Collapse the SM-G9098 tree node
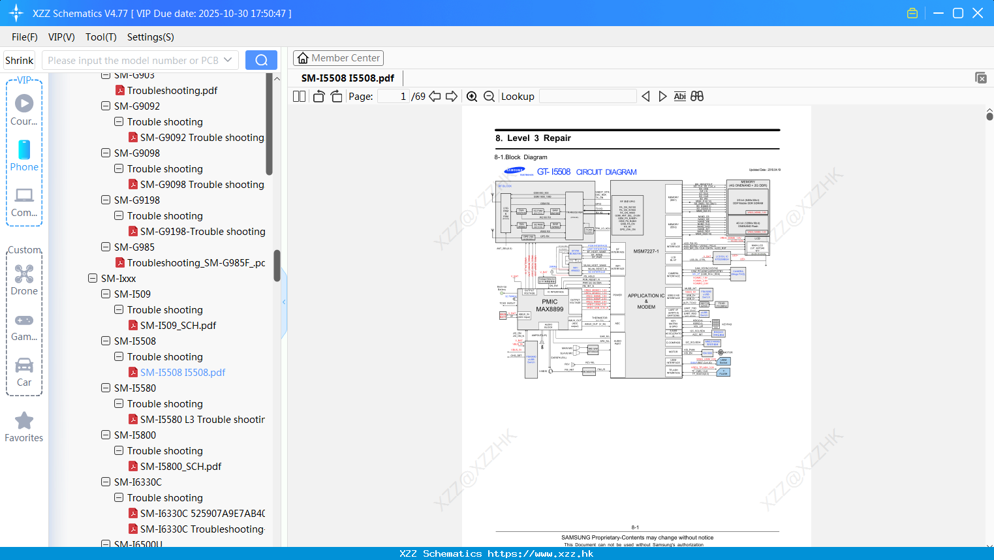Screen dimensions: 994x560 106,153
